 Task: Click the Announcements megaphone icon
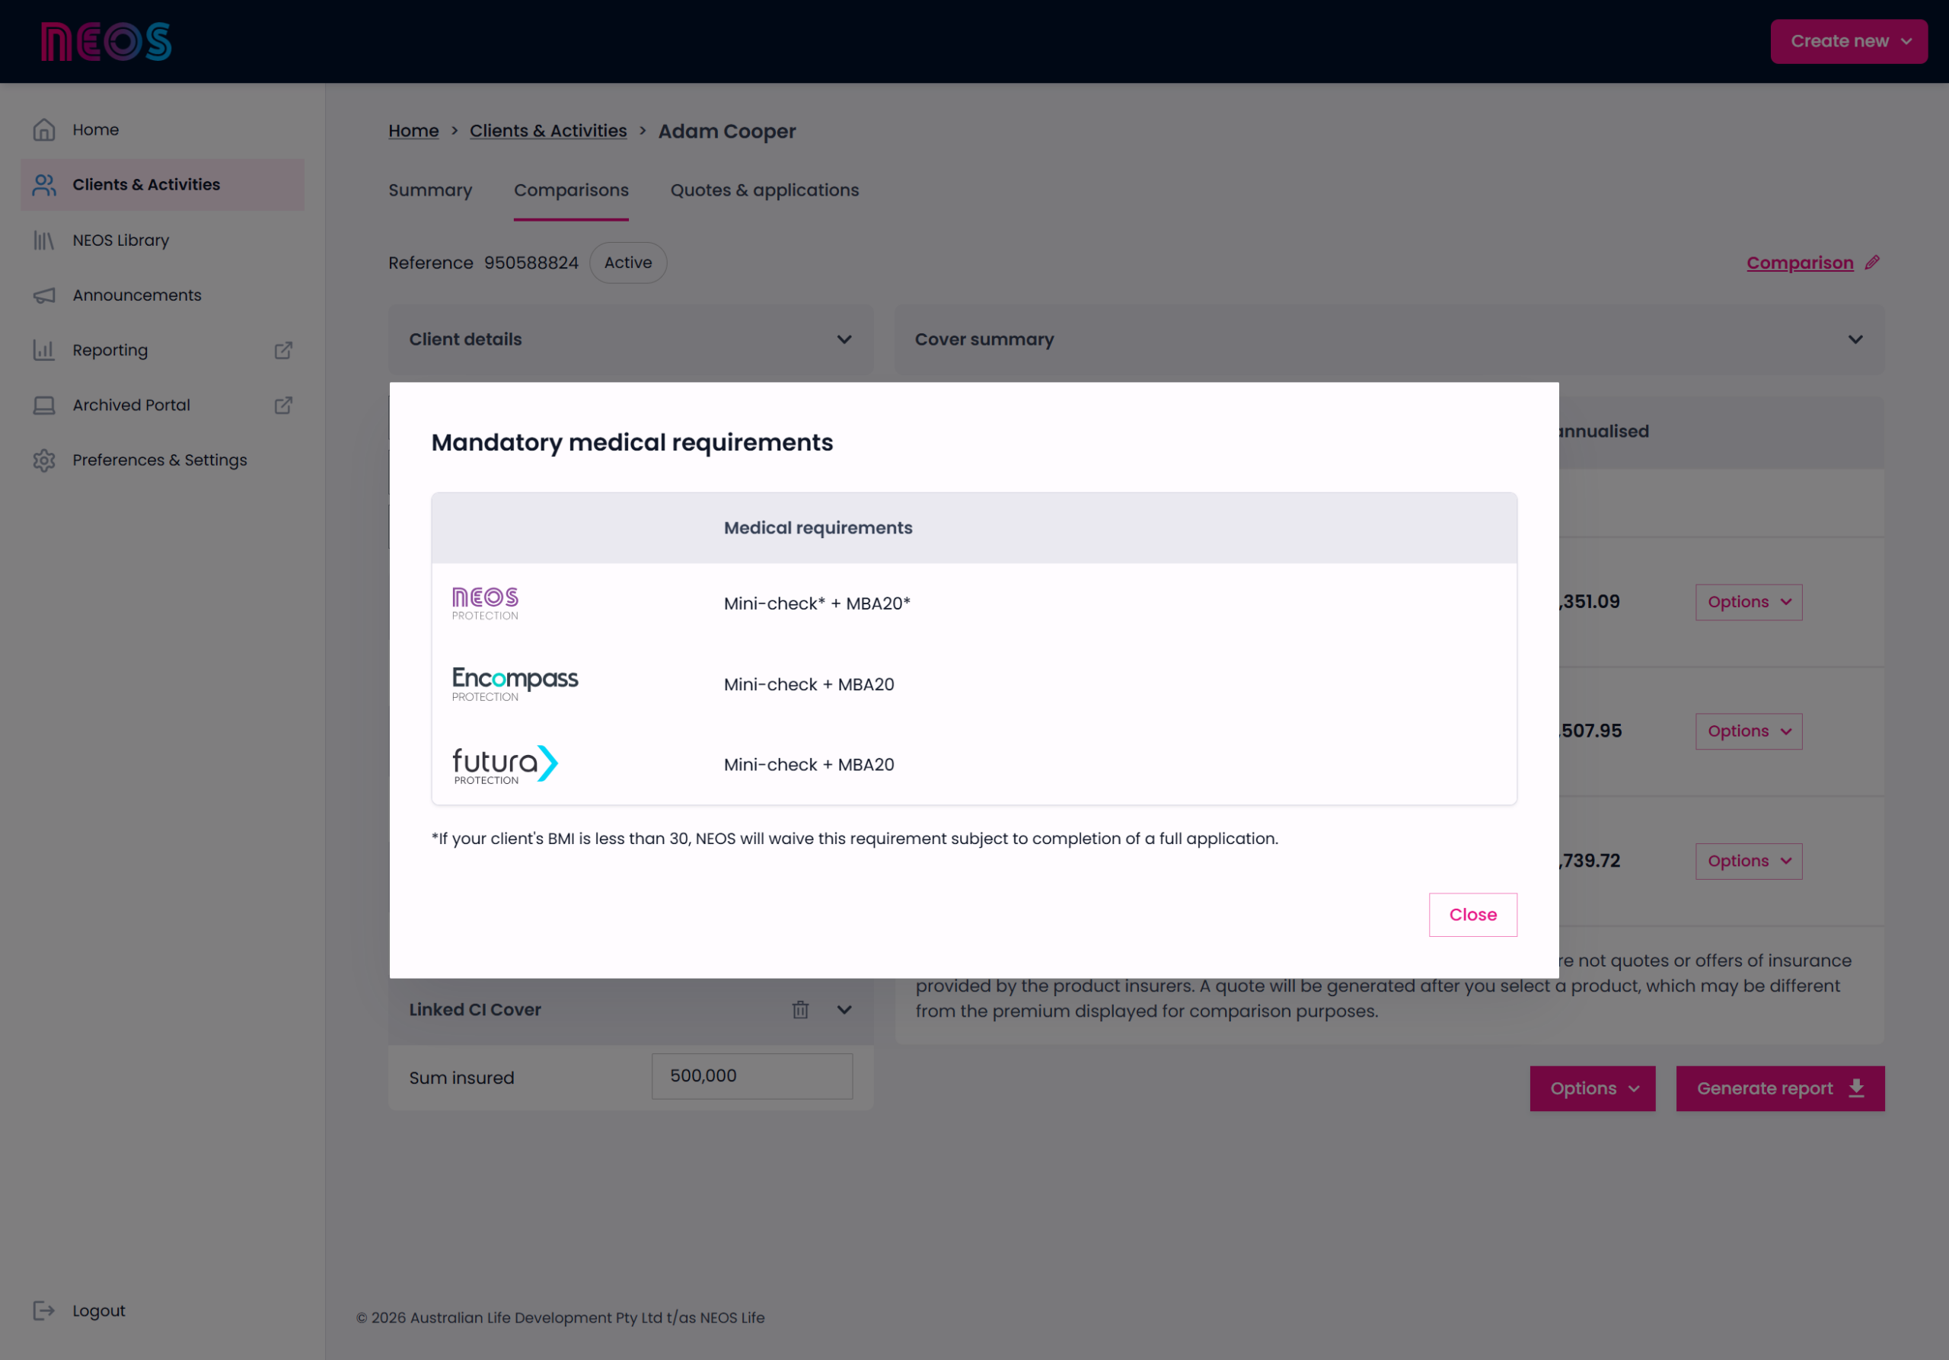44,295
